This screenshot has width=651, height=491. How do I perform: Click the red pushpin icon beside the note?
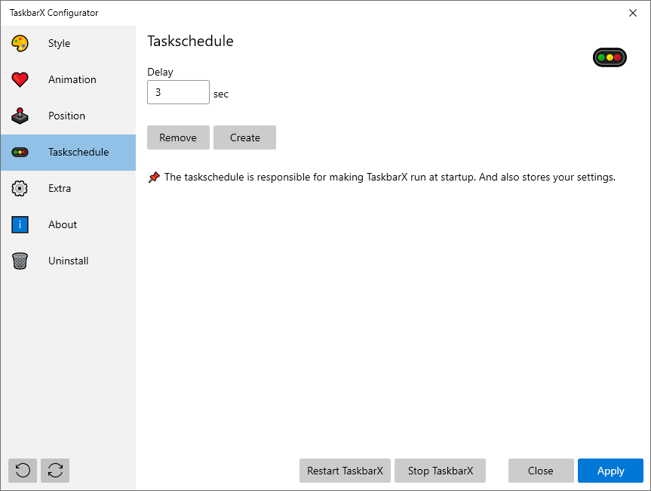click(x=154, y=177)
